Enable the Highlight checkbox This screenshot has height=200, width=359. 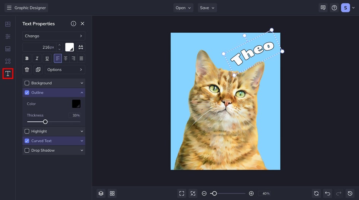click(27, 131)
